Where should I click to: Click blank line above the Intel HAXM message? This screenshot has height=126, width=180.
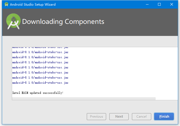tap(40, 88)
